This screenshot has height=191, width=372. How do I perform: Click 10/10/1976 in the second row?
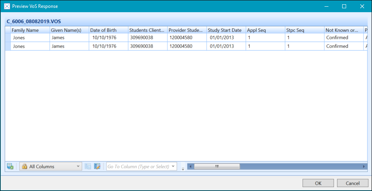(104, 46)
